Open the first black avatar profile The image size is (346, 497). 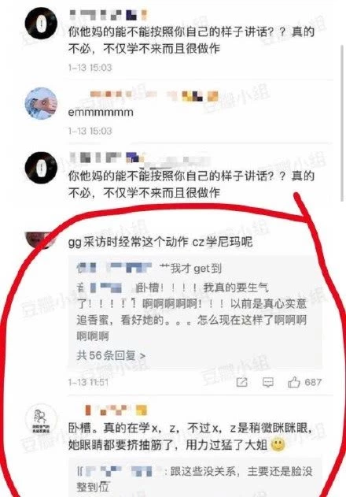coord(41,23)
